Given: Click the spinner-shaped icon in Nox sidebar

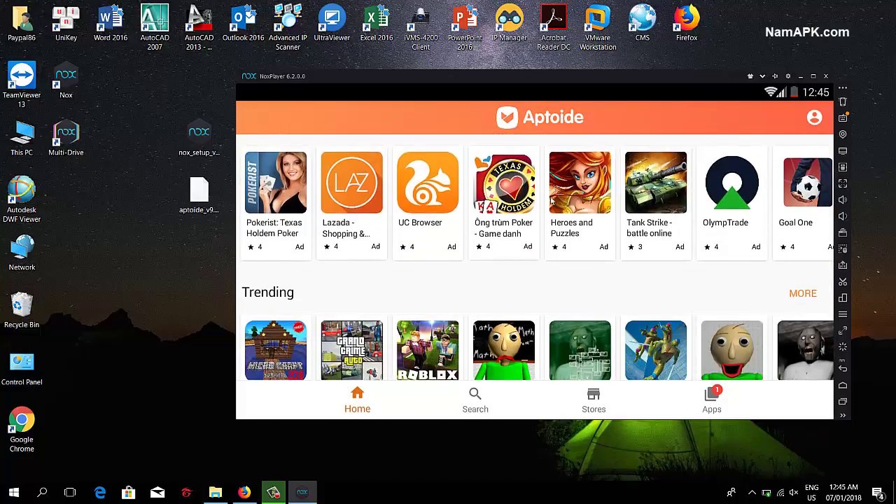Looking at the screenshot, I should [x=843, y=346].
